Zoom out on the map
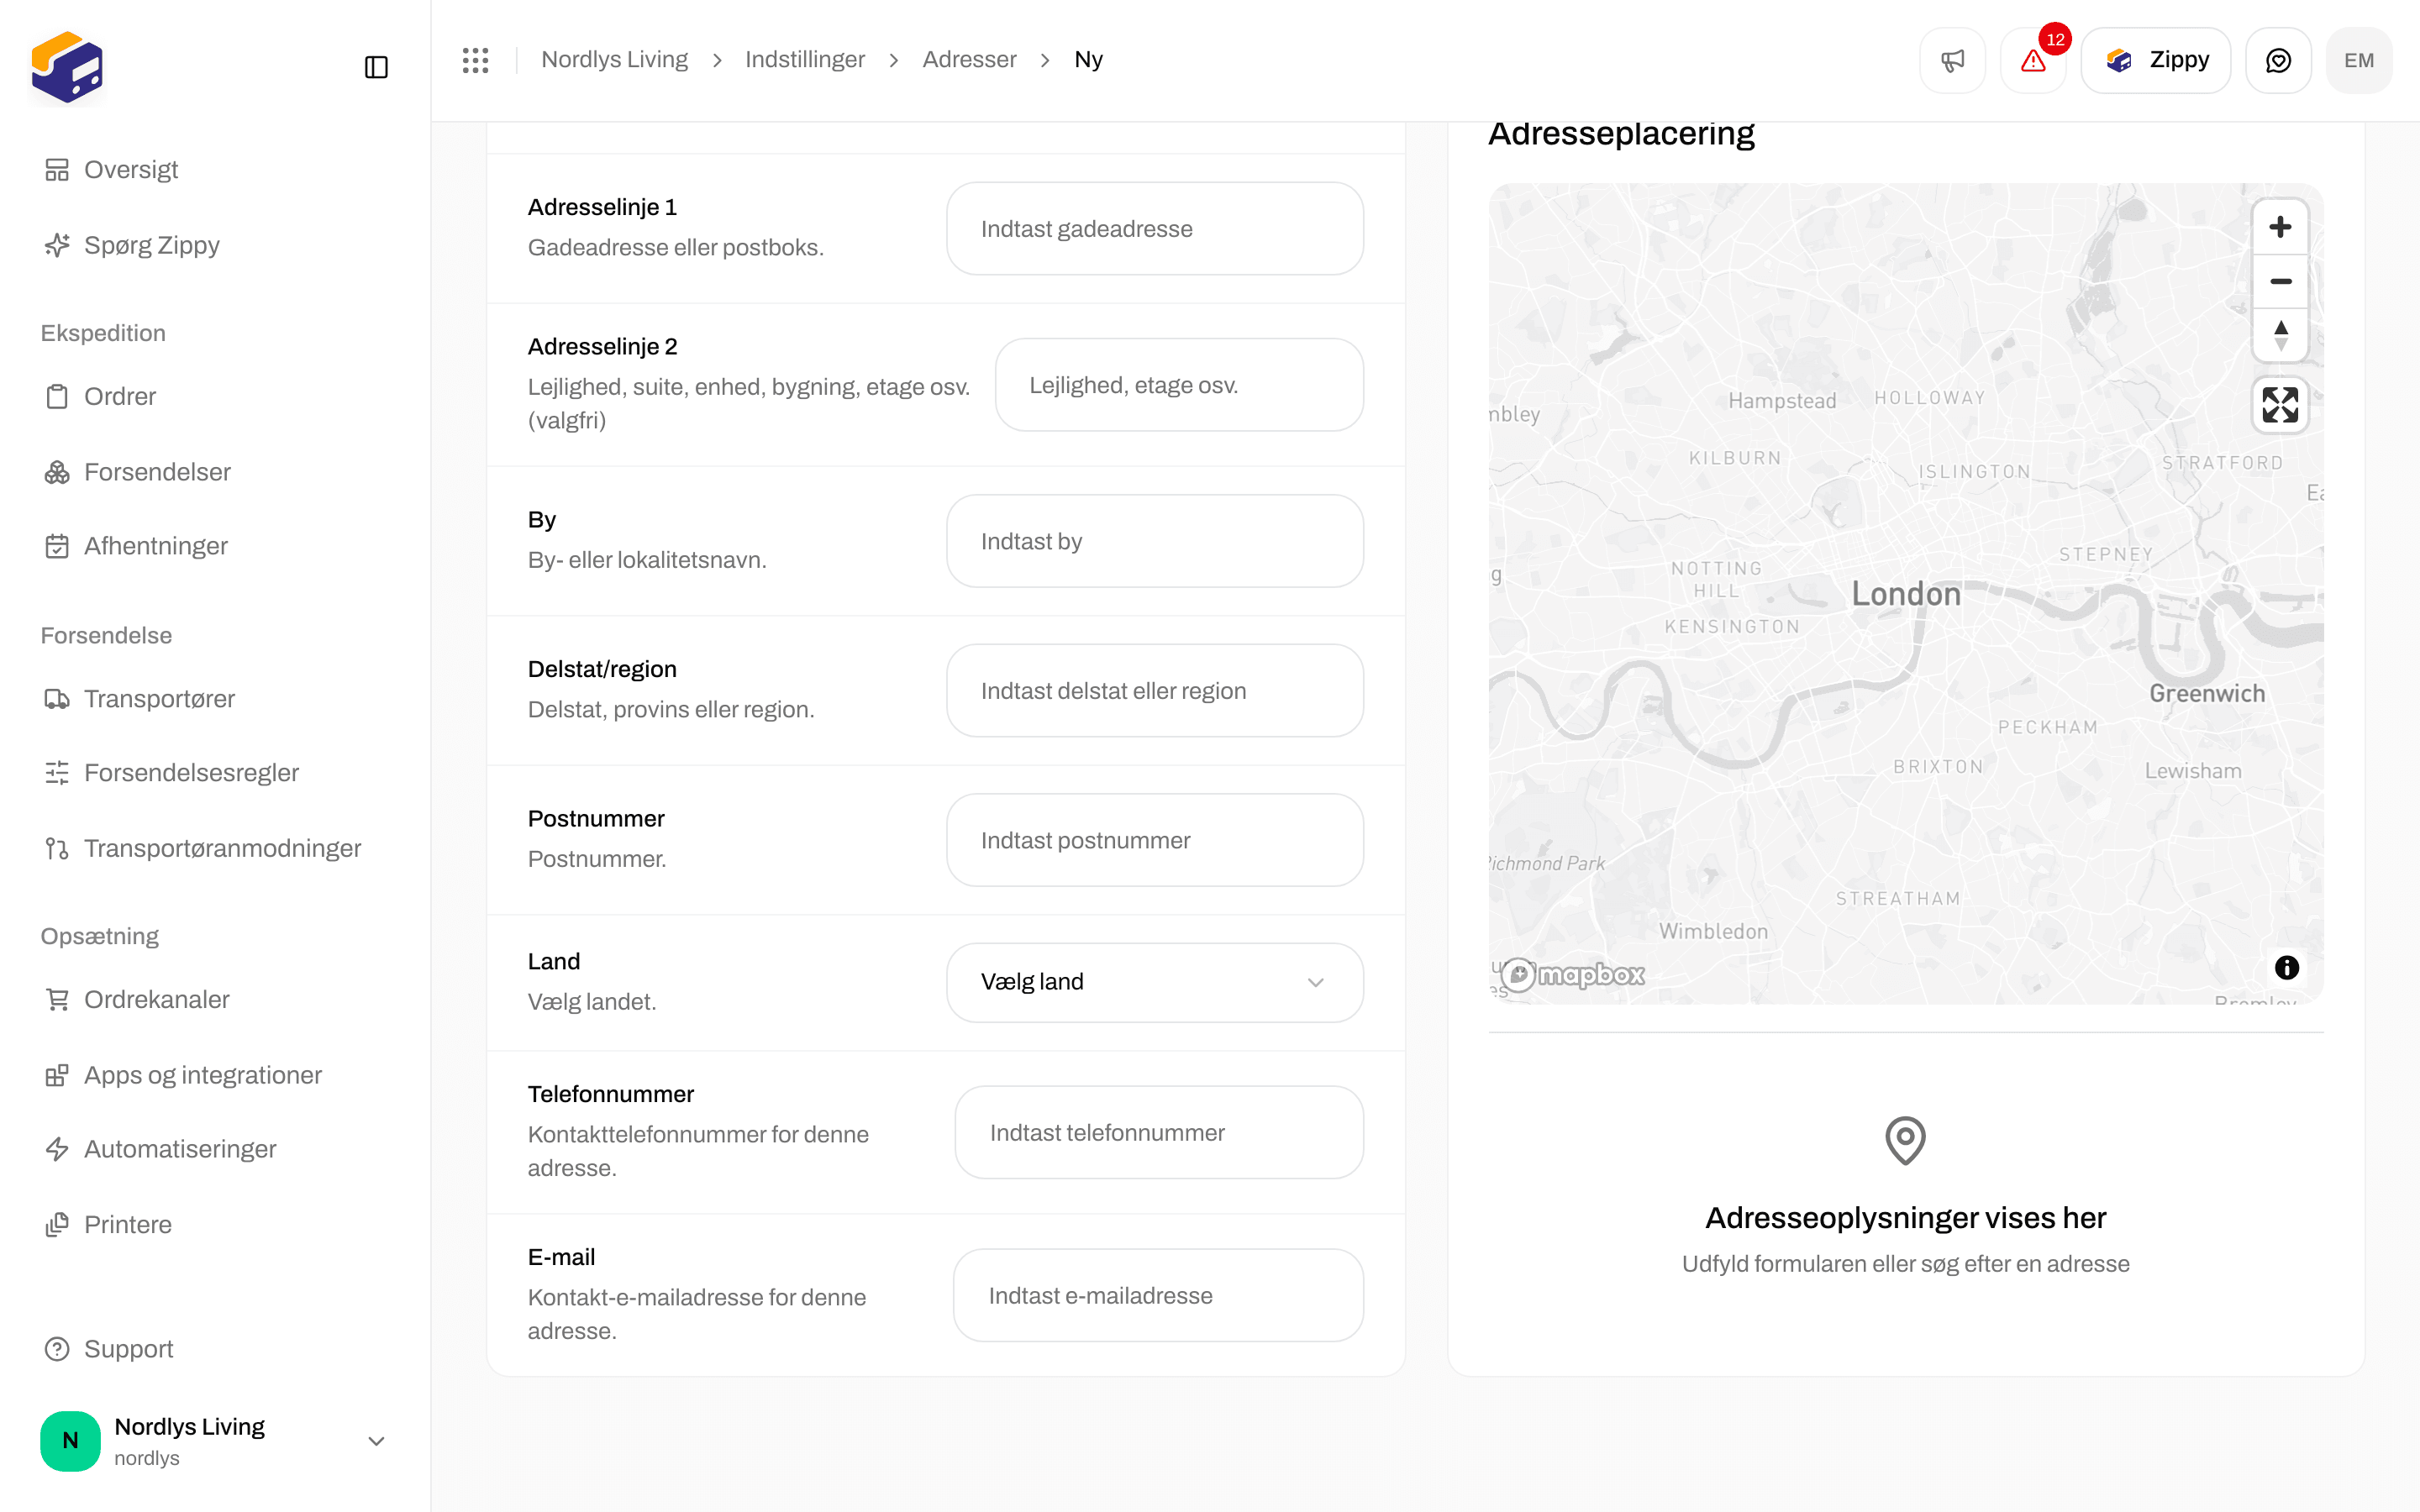 click(2280, 281)
